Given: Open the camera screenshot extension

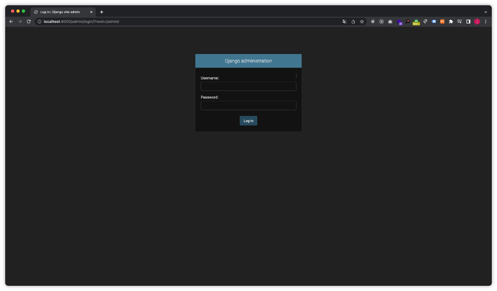Looking at the screenshot, I should click(390, 21).
